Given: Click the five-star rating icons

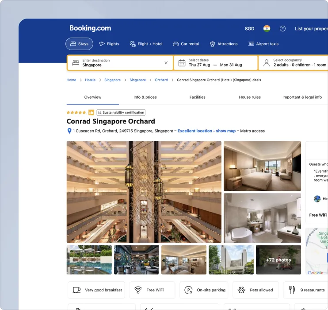Looking at the screenshot, I should click(x=76, y=112).
